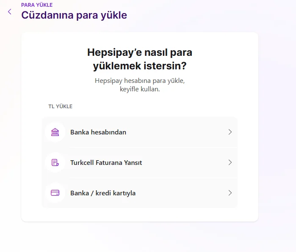Click blank page background beneath the card
Screen dimensions: 296x252
coord(139,237)
